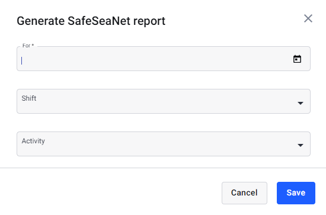Select the dialog title "Generate SafeSeaNet report"

click(x=91, y=21)
